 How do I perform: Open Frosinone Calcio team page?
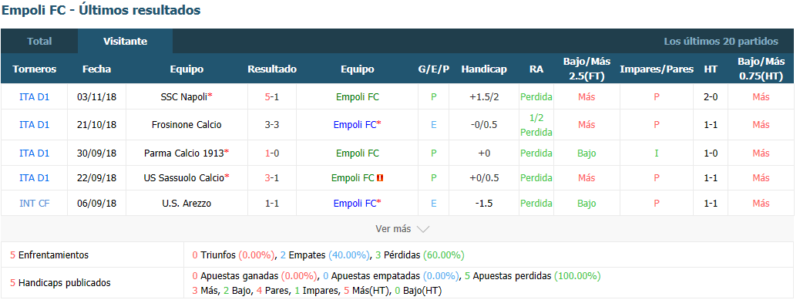187,124
